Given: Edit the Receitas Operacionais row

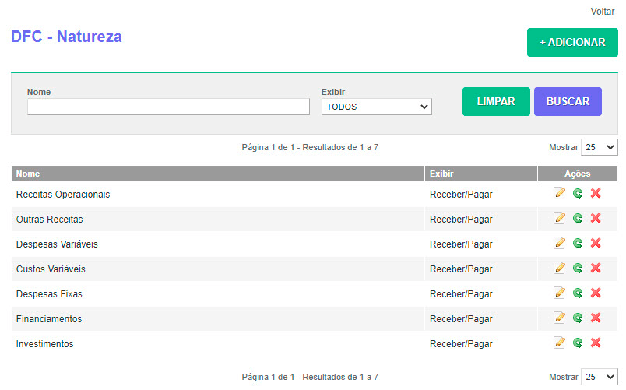Looking at the screenshot, I should [559, 194].
